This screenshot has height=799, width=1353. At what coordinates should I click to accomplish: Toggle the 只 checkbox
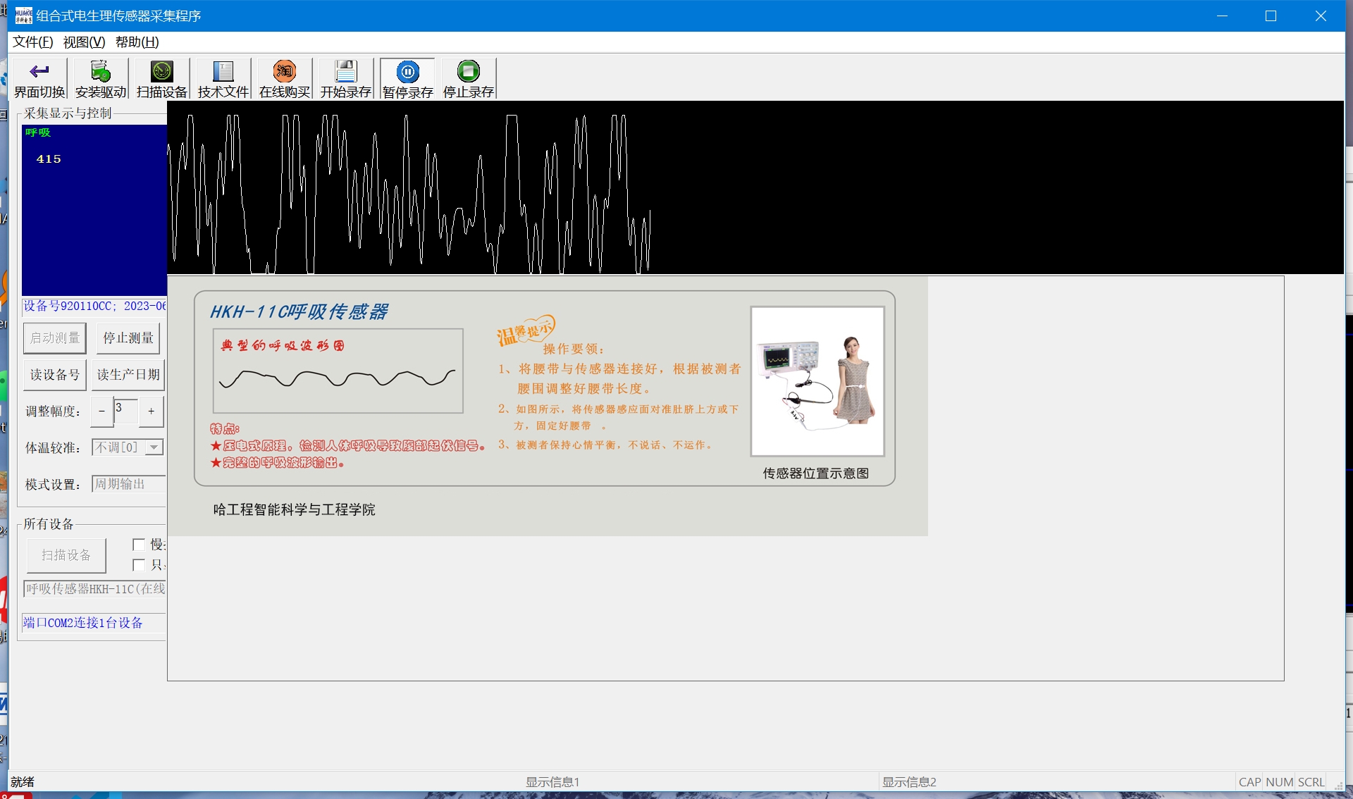click(139, 565)
